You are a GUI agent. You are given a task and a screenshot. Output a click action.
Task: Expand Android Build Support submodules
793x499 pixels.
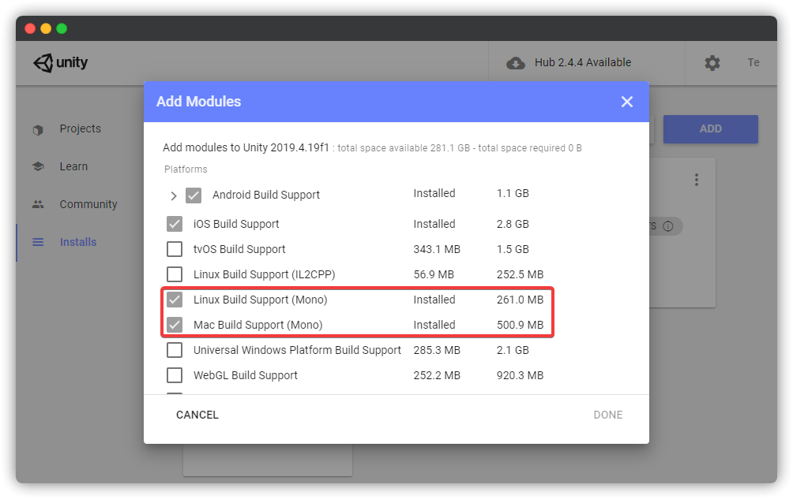(174, 196)
